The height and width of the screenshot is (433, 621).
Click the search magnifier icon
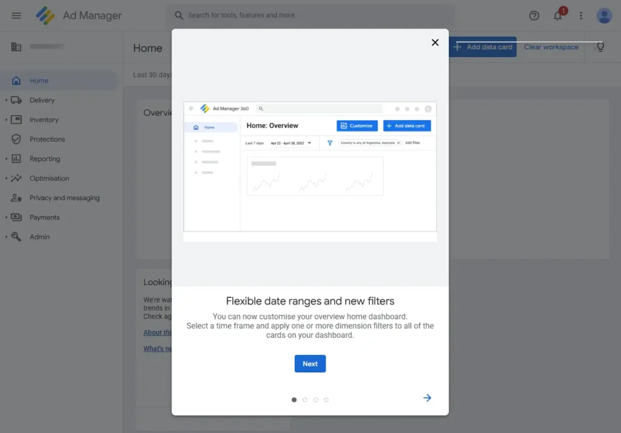click(x=179, y=15)
